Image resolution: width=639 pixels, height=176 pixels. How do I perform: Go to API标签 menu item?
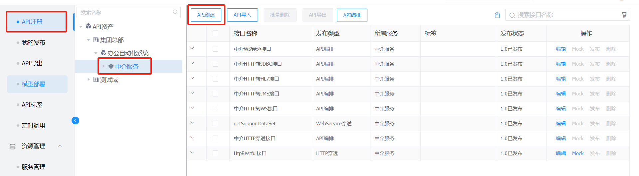tap(32, 105)
